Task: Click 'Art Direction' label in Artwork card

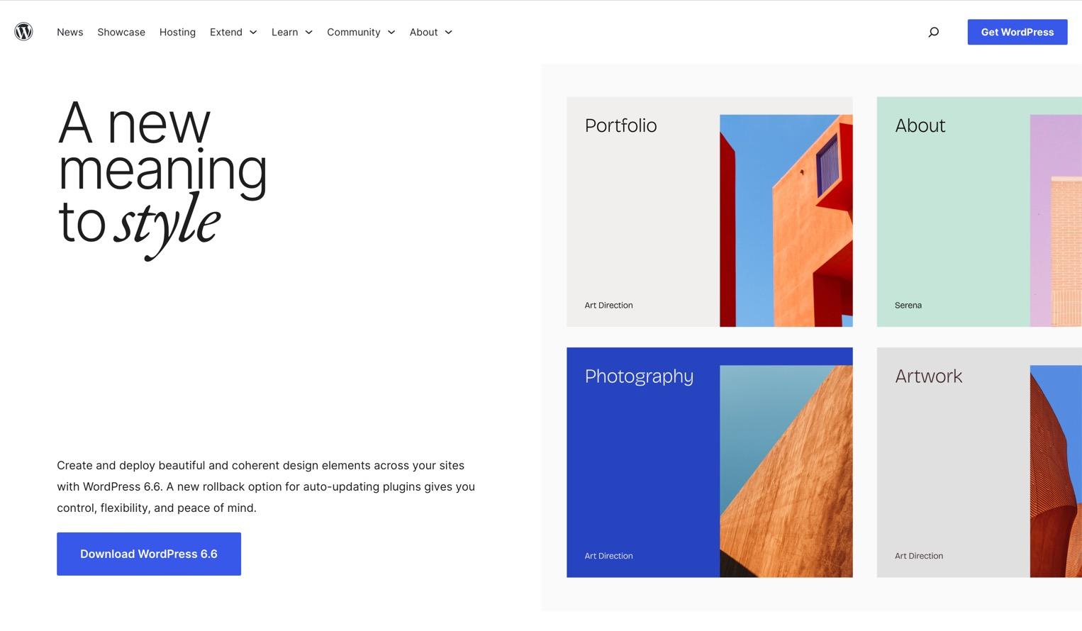Action: tap(919, 556)
